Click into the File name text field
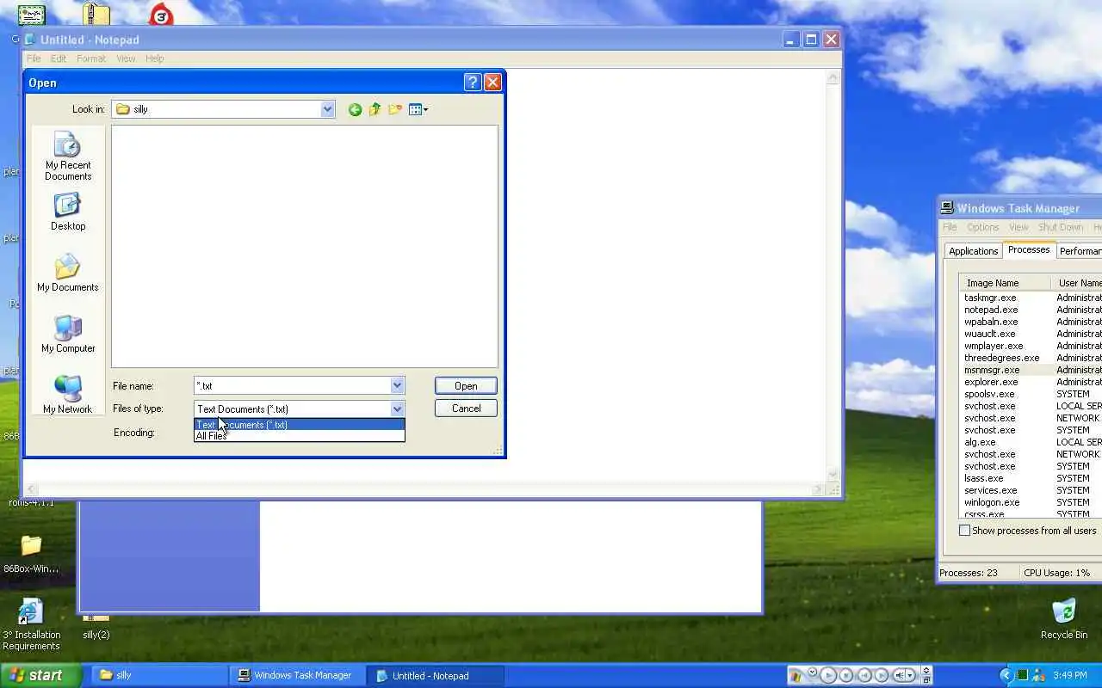Image resolution: width=1102 pixels, height=688 pixels. 292,385
